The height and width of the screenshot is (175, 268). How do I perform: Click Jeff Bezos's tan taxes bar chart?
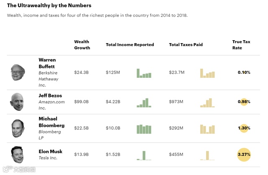coord(207,103)
